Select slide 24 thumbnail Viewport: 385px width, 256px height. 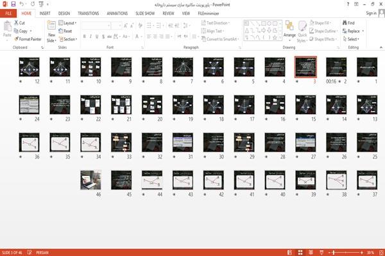click(x=30, y=105)
